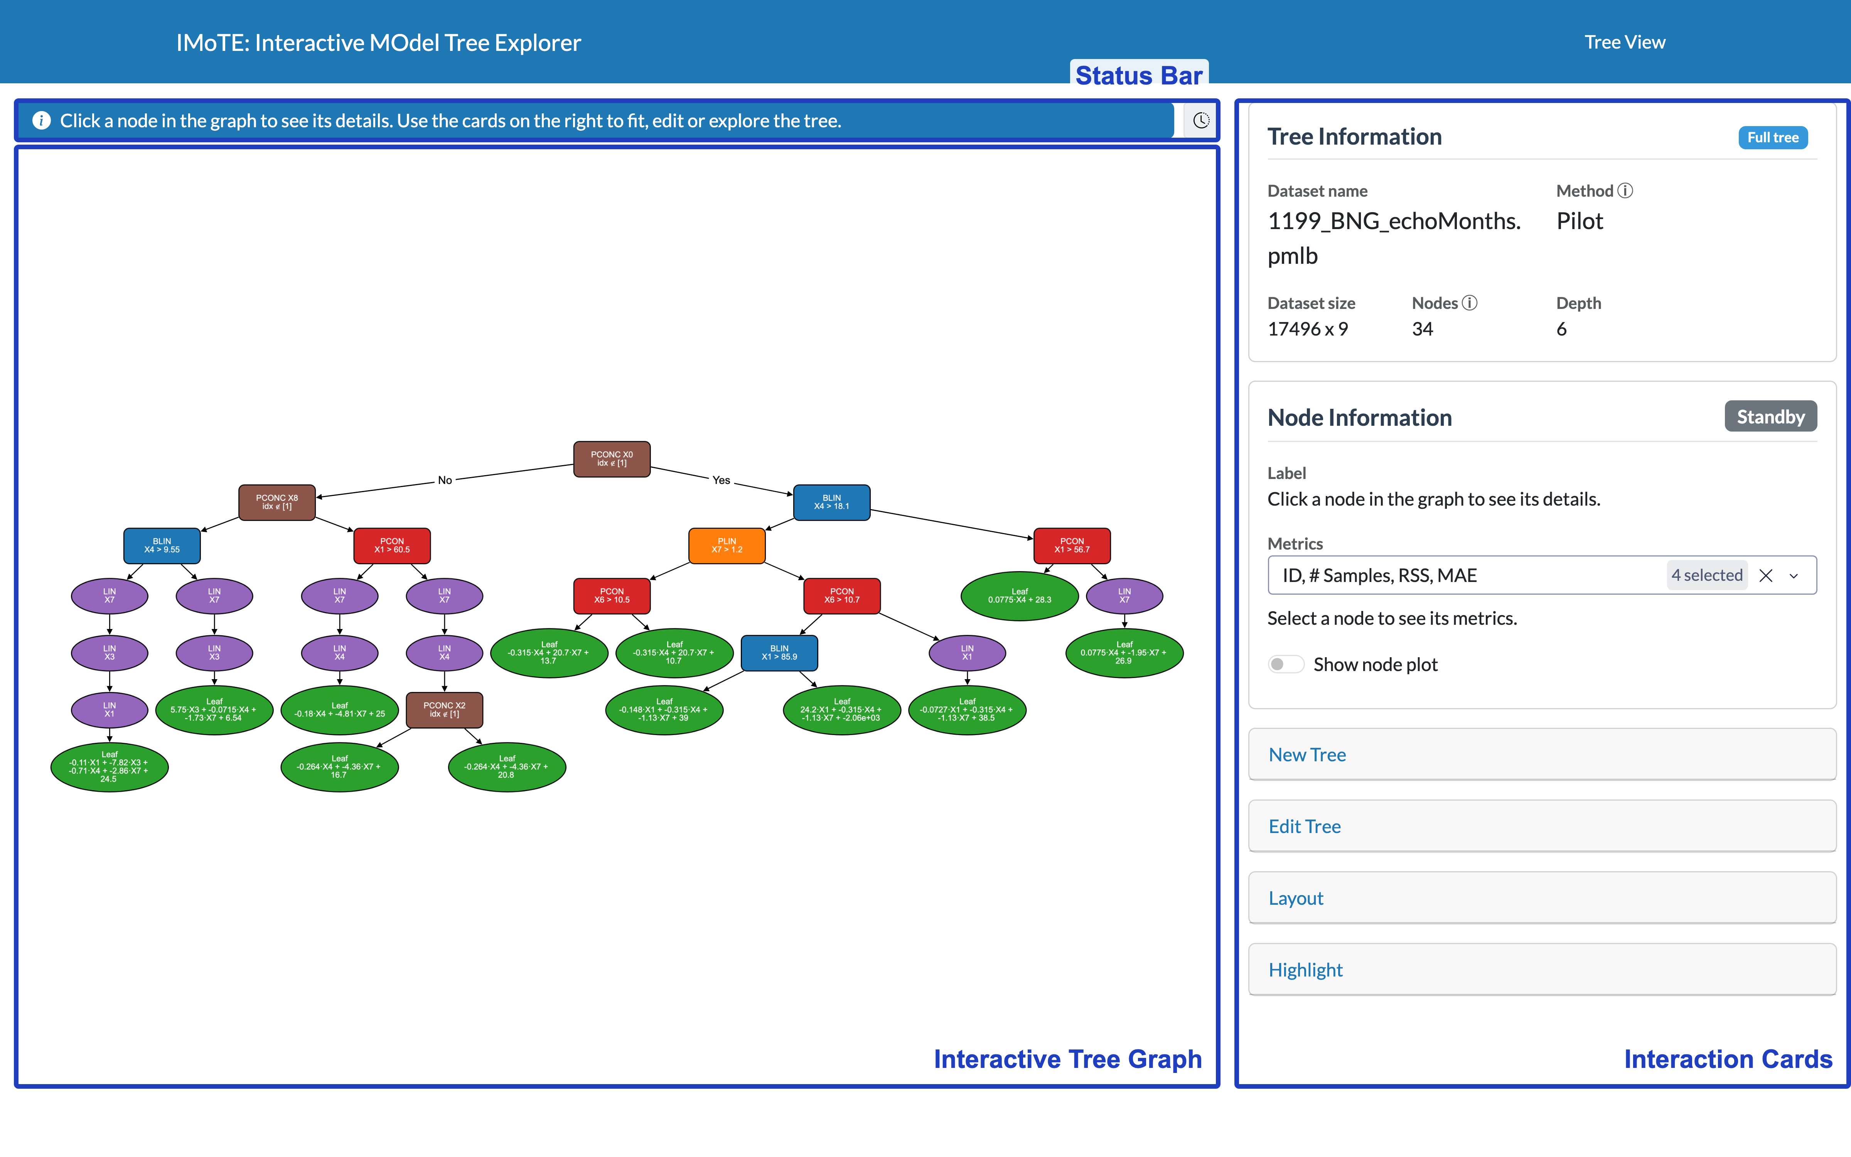Select the BLIN X4 > 18.1 node
The width and height of the screenshot is (1851, 1157).
[831, 503]
